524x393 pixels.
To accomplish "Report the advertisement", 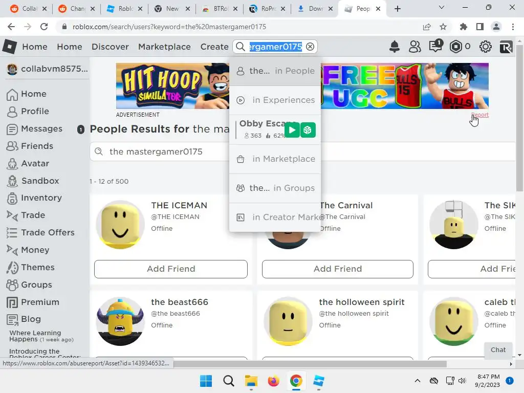I will point(480,115).
